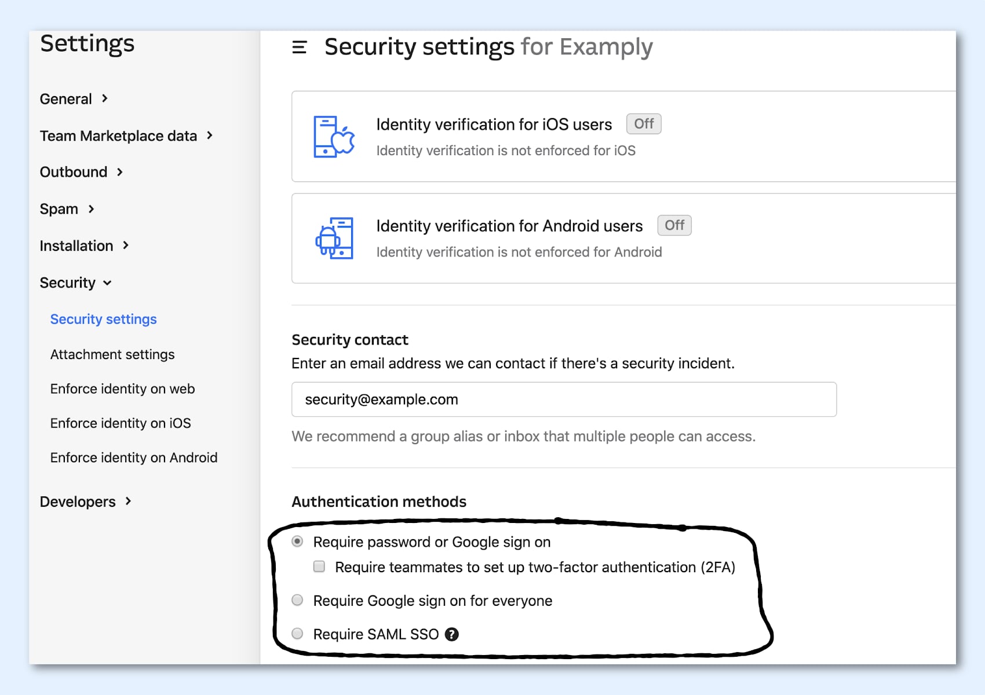Expand the General settings section
The width and height of the screenshot is (985, 695).
(74, 99)
